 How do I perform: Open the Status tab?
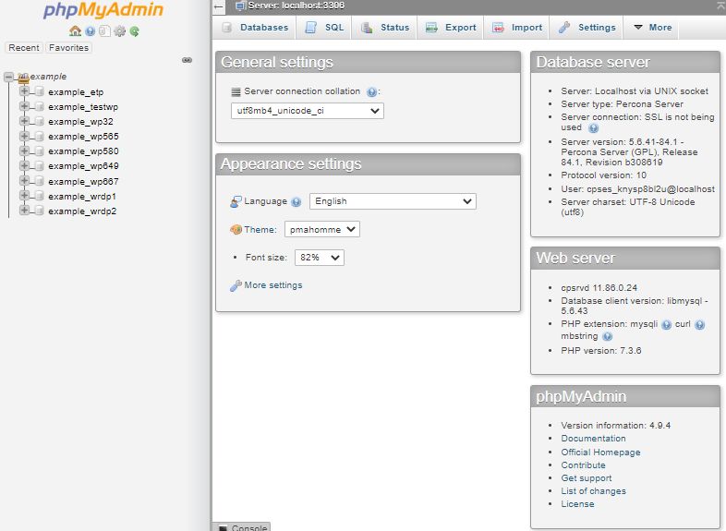click(385, 28)
